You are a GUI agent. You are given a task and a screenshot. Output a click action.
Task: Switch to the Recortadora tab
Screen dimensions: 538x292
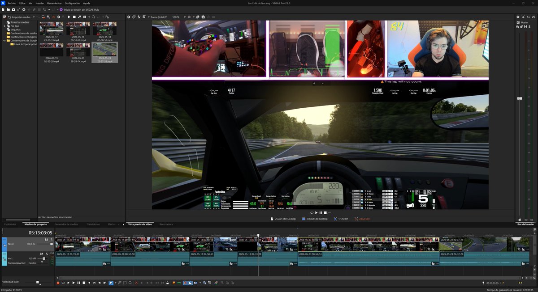(x=166, y=224)
